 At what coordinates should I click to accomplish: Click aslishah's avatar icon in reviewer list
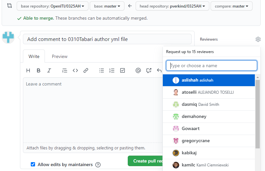[x=176, y=80]
